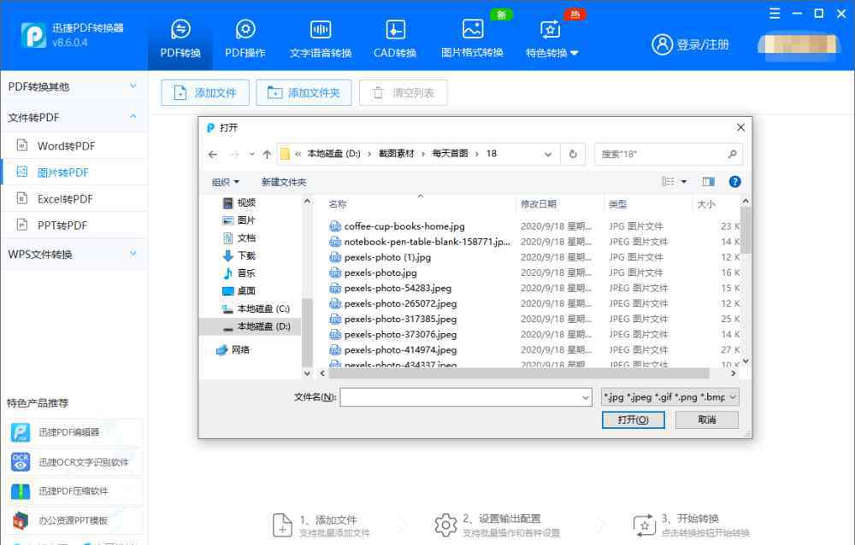Switch to PDF操作 tab
This screenshot has width=855, height=545.
(x=245, y=38)
